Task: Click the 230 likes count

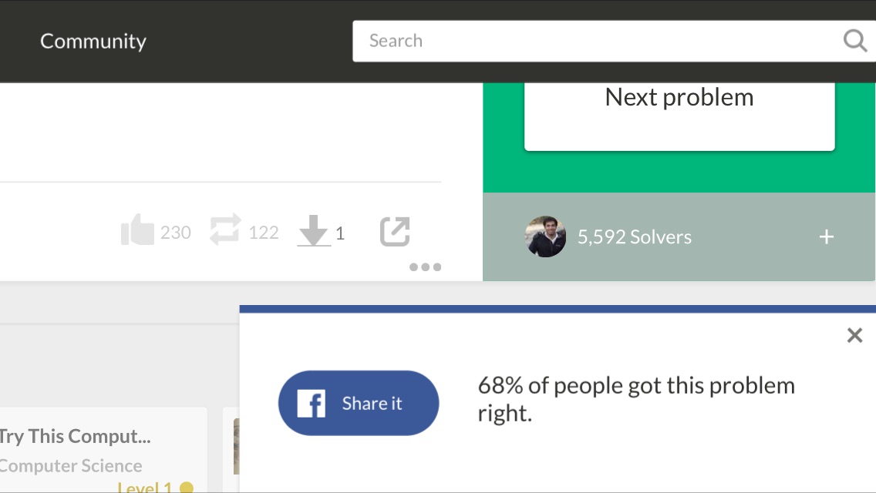Action: point(175,233)
